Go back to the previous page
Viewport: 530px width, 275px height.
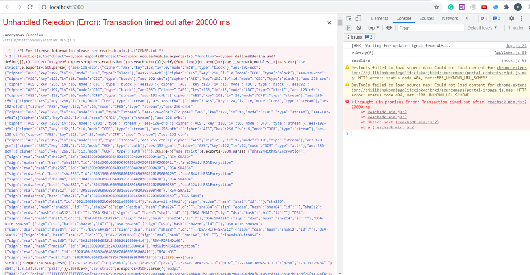click(x=8, y=7)
